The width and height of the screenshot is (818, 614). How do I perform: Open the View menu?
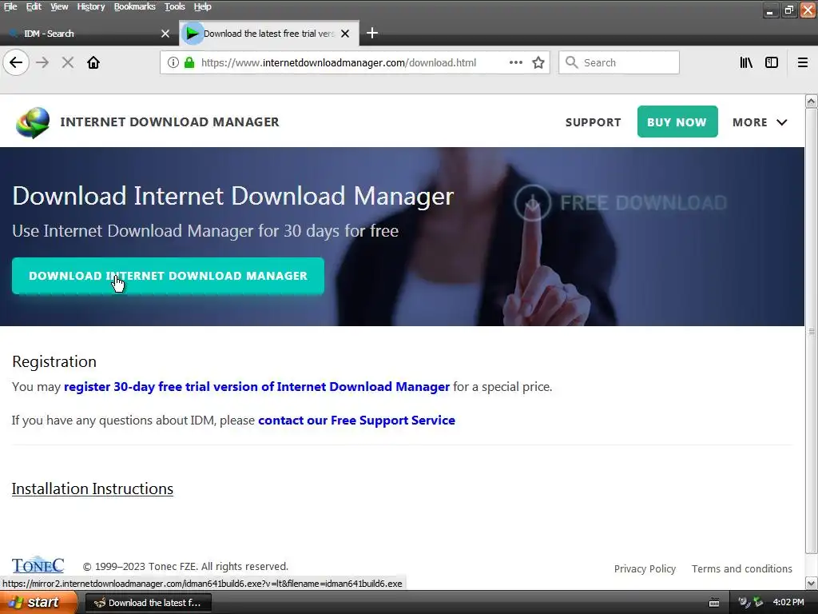click(59, 6)
